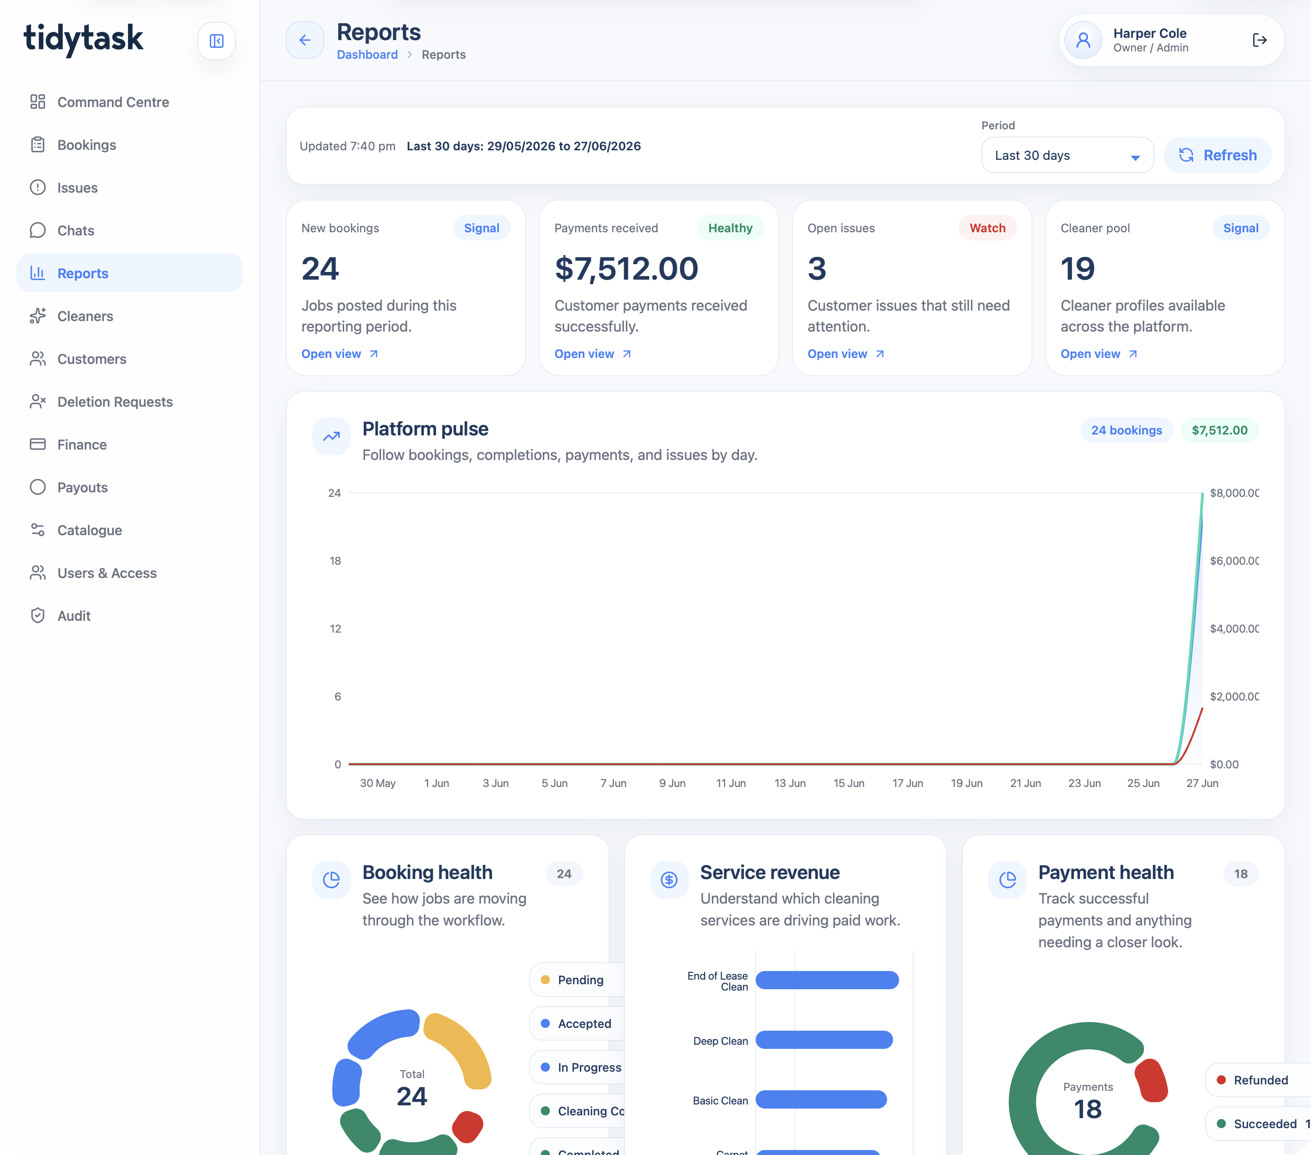Click the Cleaners sparkle icon
1311x1155 pixels.
tap(38, 316)
